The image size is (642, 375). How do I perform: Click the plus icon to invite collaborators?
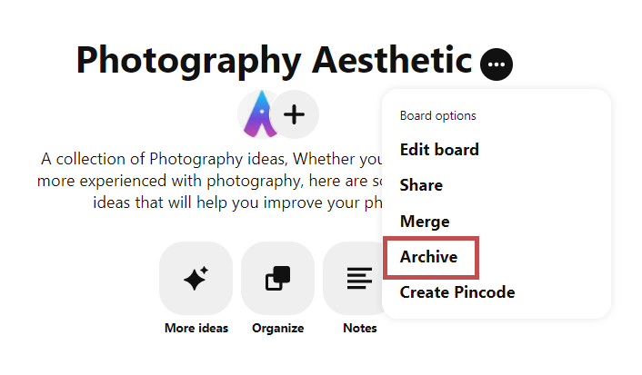[295, 114]
